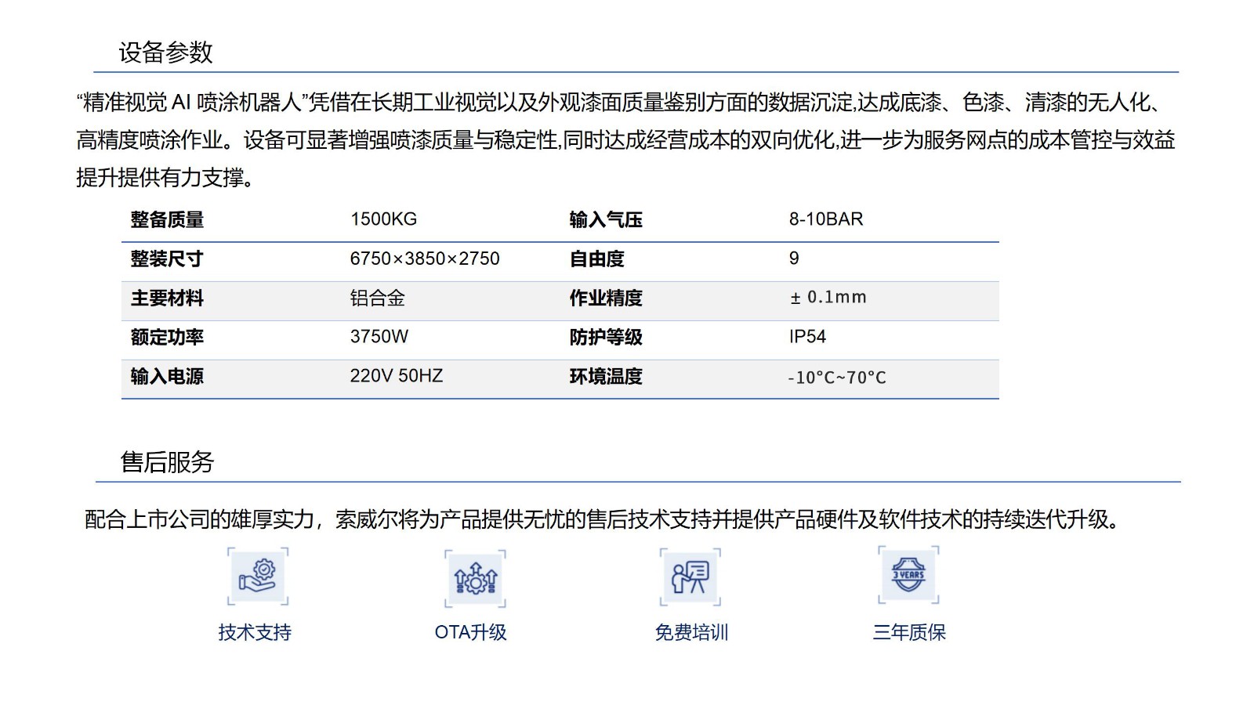Click the ± 0.1mm precision value
The width and height of the screenshot is (1254, 705).
(x=828, y=298)
